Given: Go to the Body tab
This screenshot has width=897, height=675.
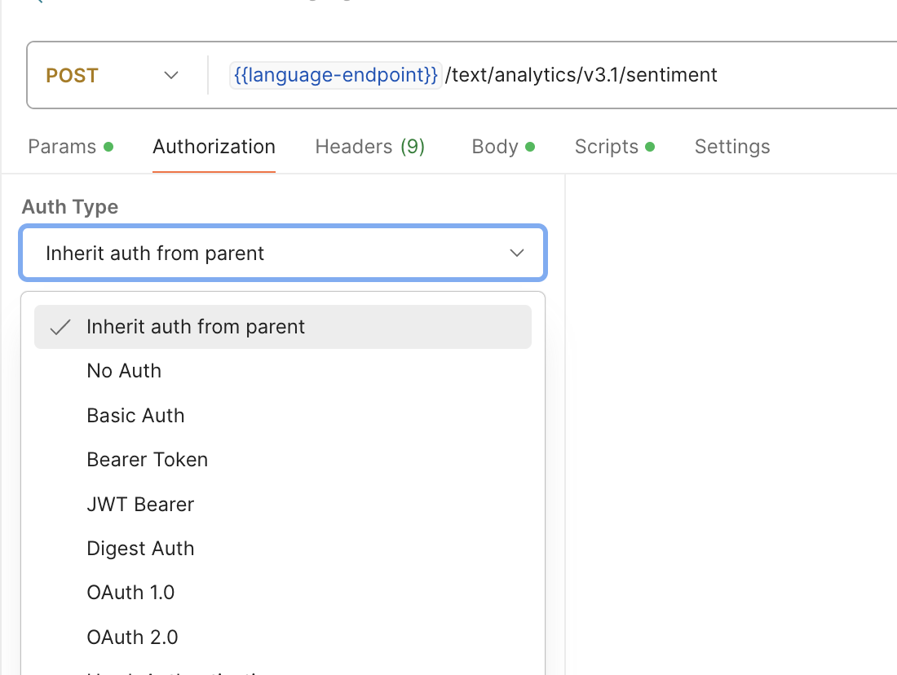Looking at the screenshot, I should [495, 147].
